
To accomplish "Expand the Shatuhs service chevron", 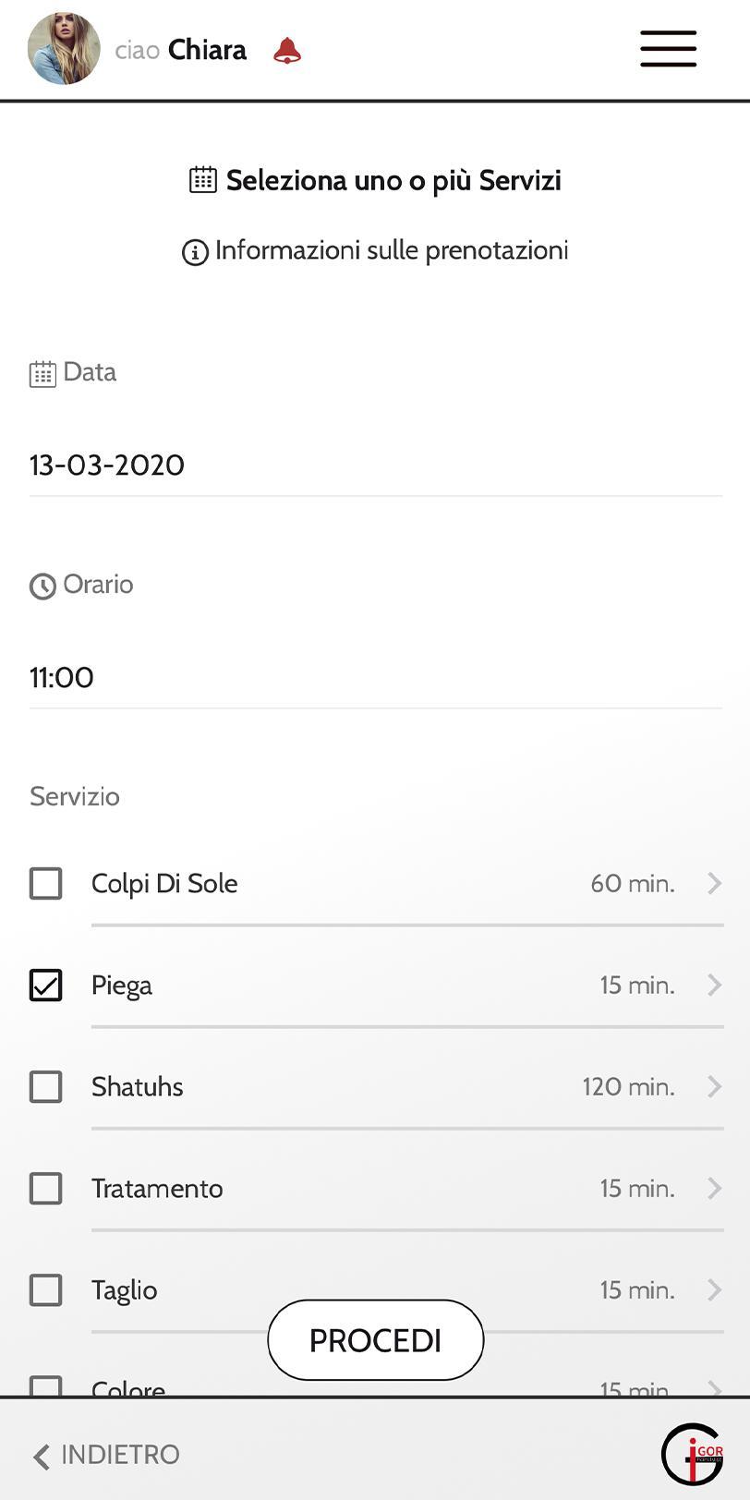I will (714, 1087).
